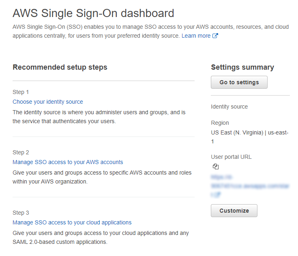Click the Recommended setup steps heading

[x=60, y=67]
